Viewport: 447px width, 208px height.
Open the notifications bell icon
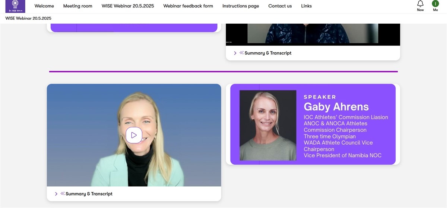[x=420, y=4]
